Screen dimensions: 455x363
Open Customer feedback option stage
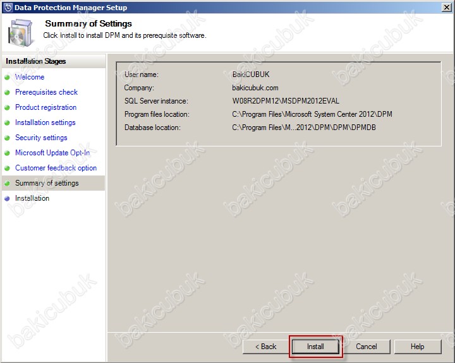point(56,168)
